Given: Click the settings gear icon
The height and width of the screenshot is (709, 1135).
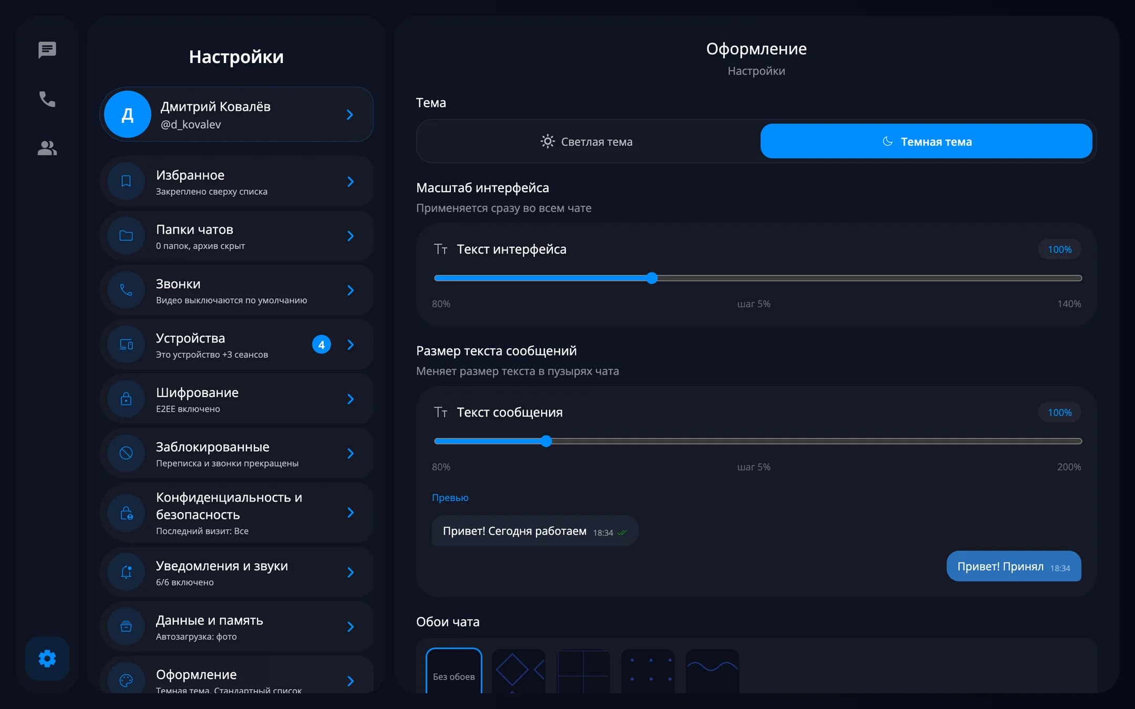Looking at the screenshot, I should pos(47,659).
